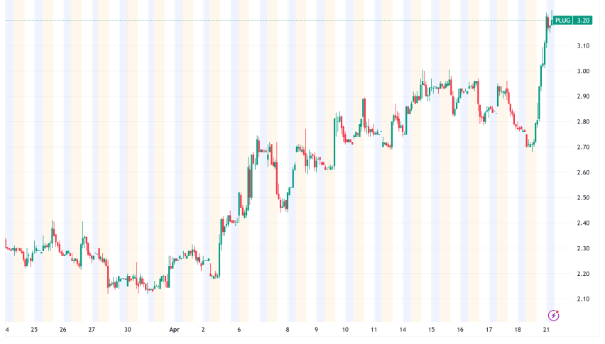Click date 10 on the time axis
Screen dimensions: 605x344
(344, 330)
